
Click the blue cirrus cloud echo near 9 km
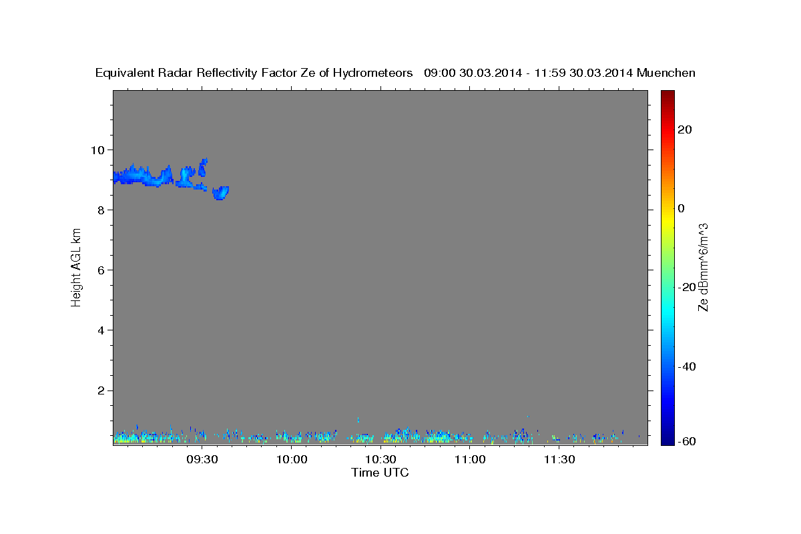[142, 177]
